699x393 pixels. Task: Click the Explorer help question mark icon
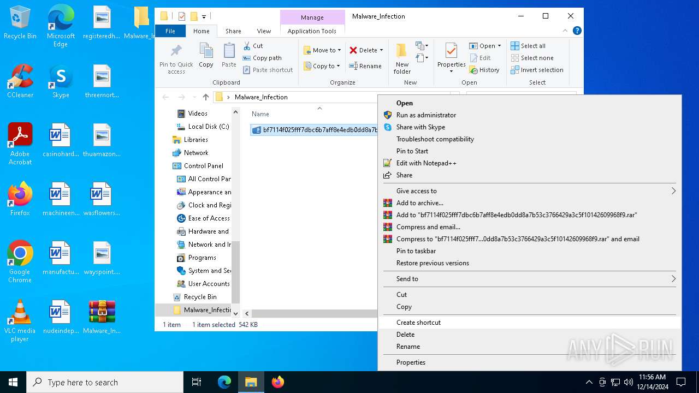[x=577, y=31]
